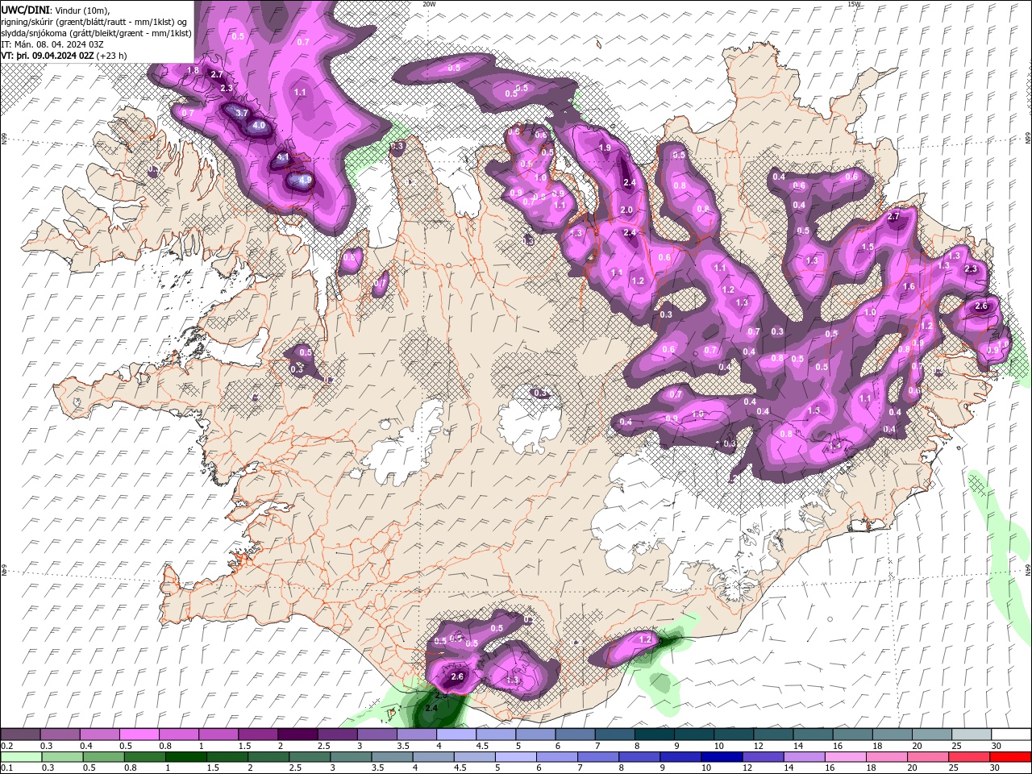Select the bright pink 0.5 snow scale swatch

(139, 734)
